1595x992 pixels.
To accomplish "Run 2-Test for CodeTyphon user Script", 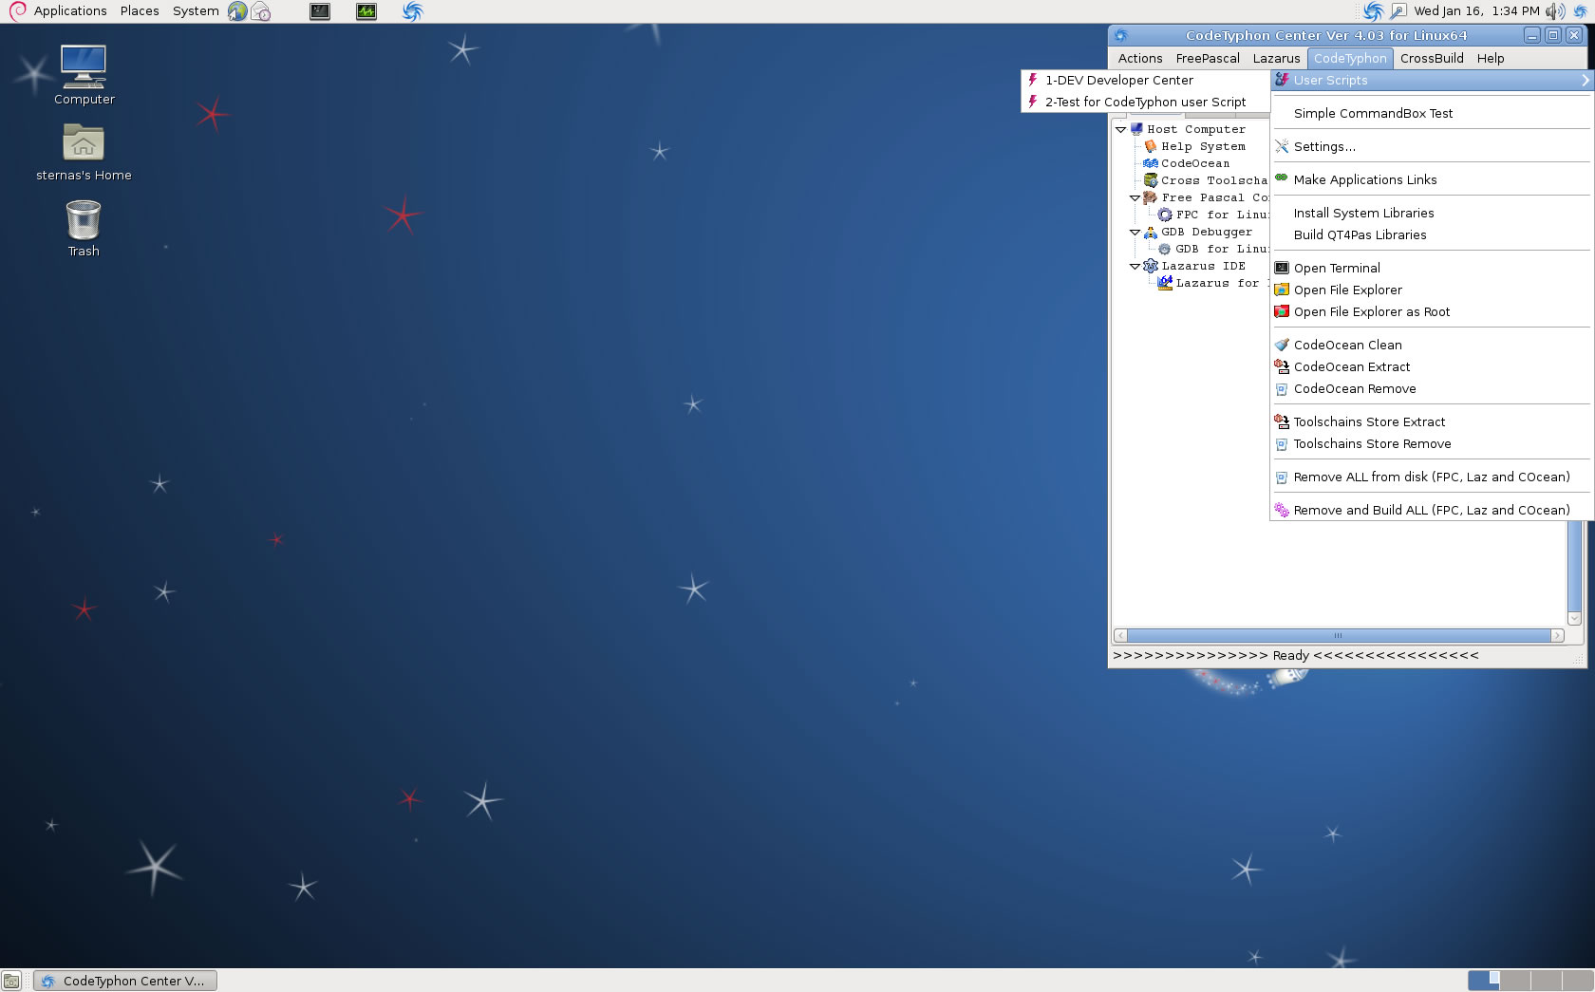I will [1146, 102].
